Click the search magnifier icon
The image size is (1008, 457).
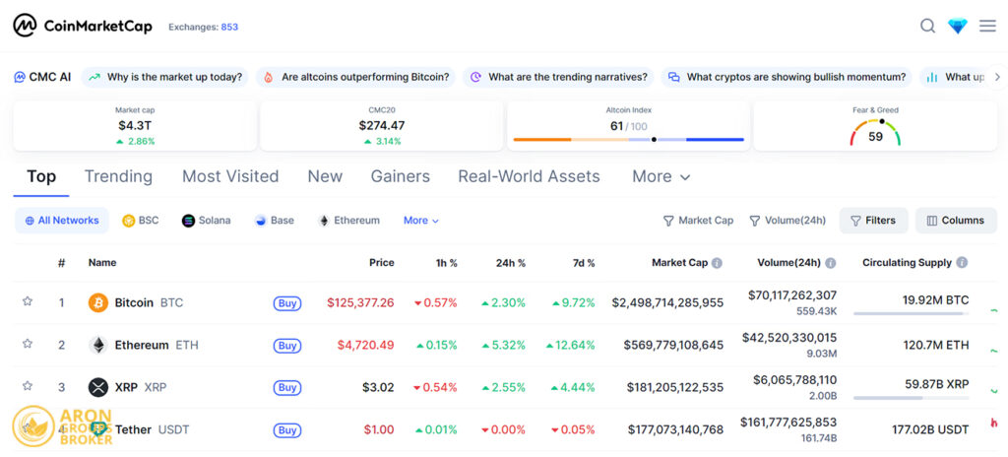(927, 26)
